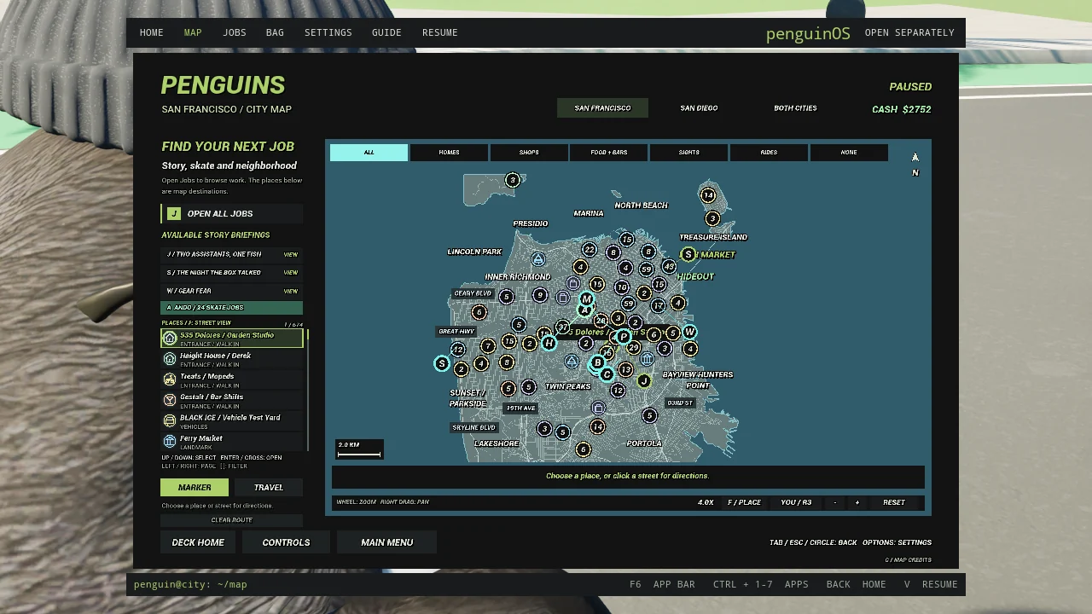Click the green J marker on the map
The image size is (1092, 614).
(644, 381)
